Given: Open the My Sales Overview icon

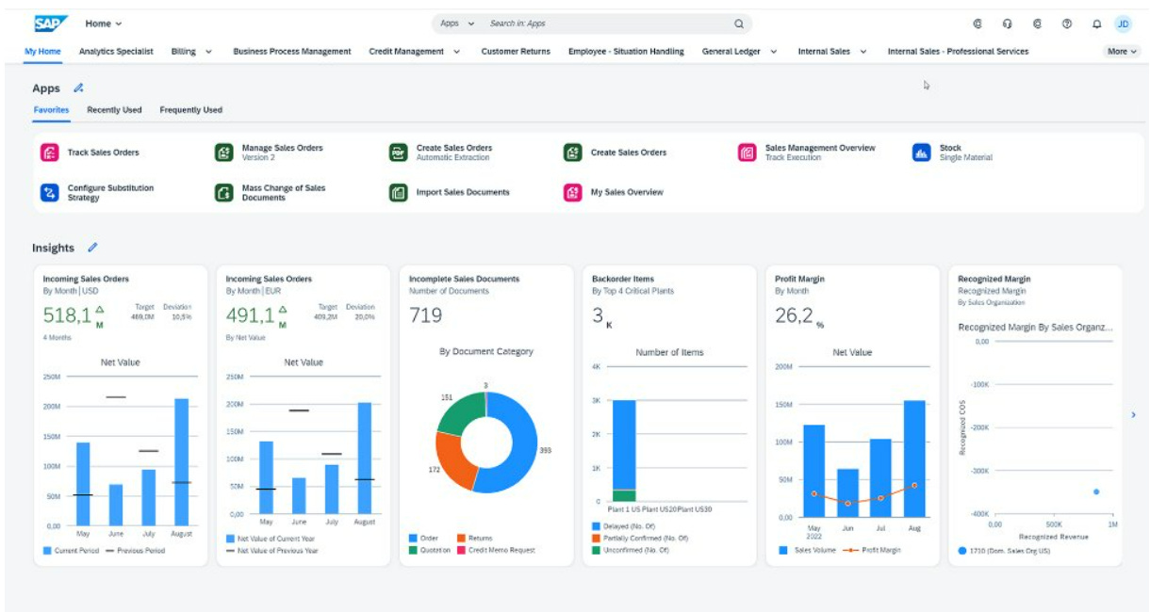Looking at the screenshot, I should [x=572, y=192].
